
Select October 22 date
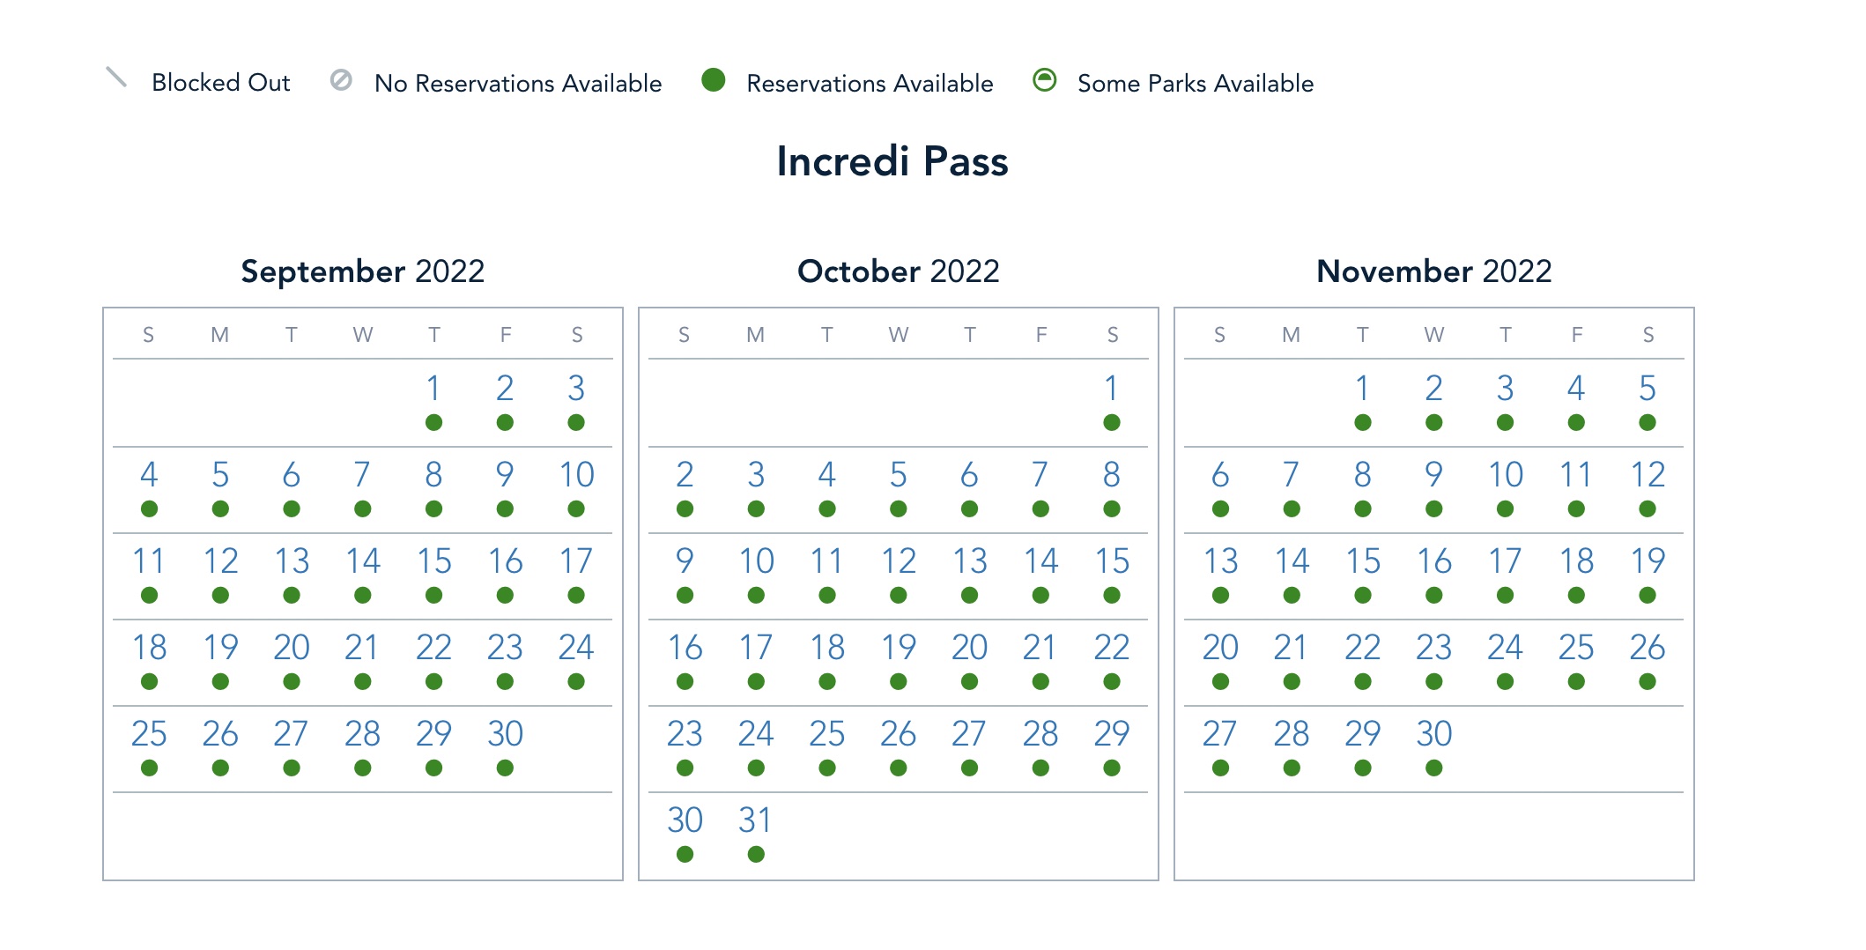tap(1112, 648)
